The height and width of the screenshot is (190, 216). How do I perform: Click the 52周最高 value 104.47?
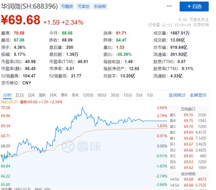pyautogui.click(x=29, y=76)
